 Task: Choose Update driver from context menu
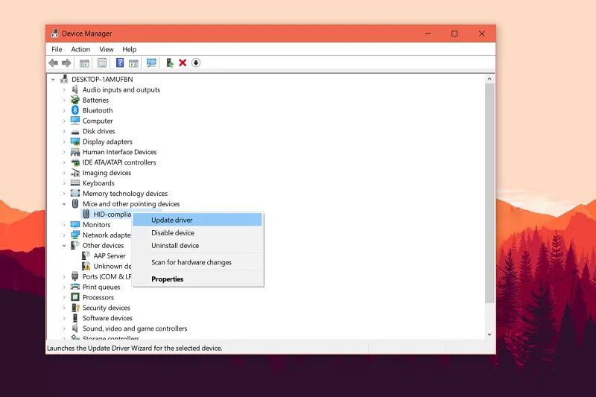[197, 220]
